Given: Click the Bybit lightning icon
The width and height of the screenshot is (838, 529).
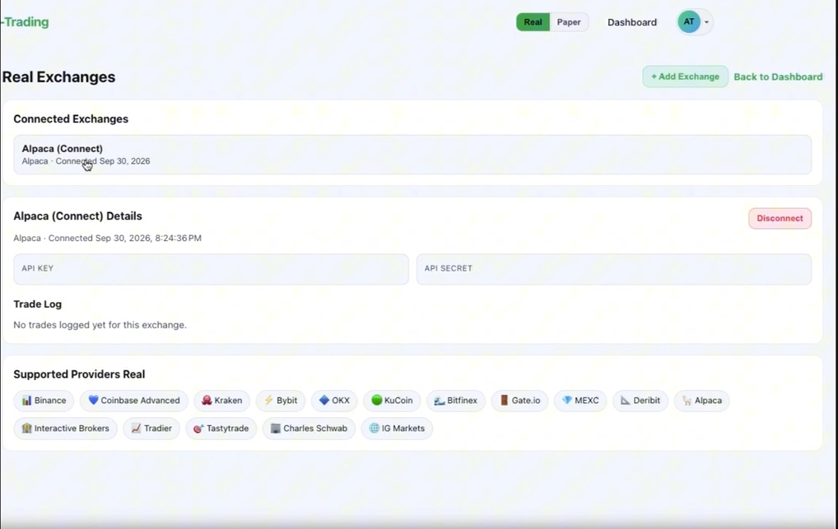Looking at the screenshot, I should pos(269,400).
